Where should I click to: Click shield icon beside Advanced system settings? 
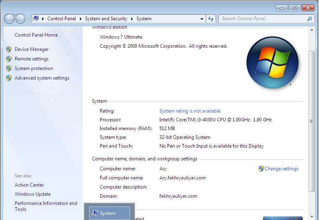coord(9,78)
